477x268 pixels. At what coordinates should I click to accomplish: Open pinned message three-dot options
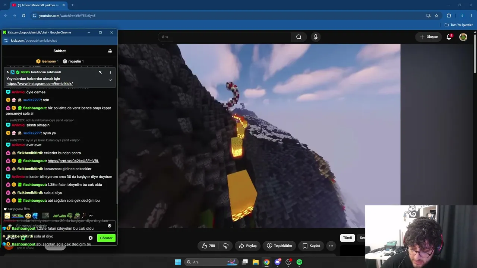pyautogui.click(x=110, y=72)
